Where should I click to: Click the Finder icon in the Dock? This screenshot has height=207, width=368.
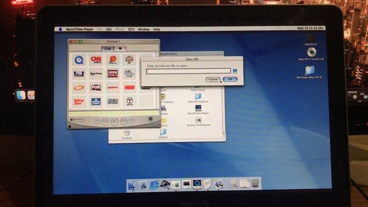click(132, 185)
